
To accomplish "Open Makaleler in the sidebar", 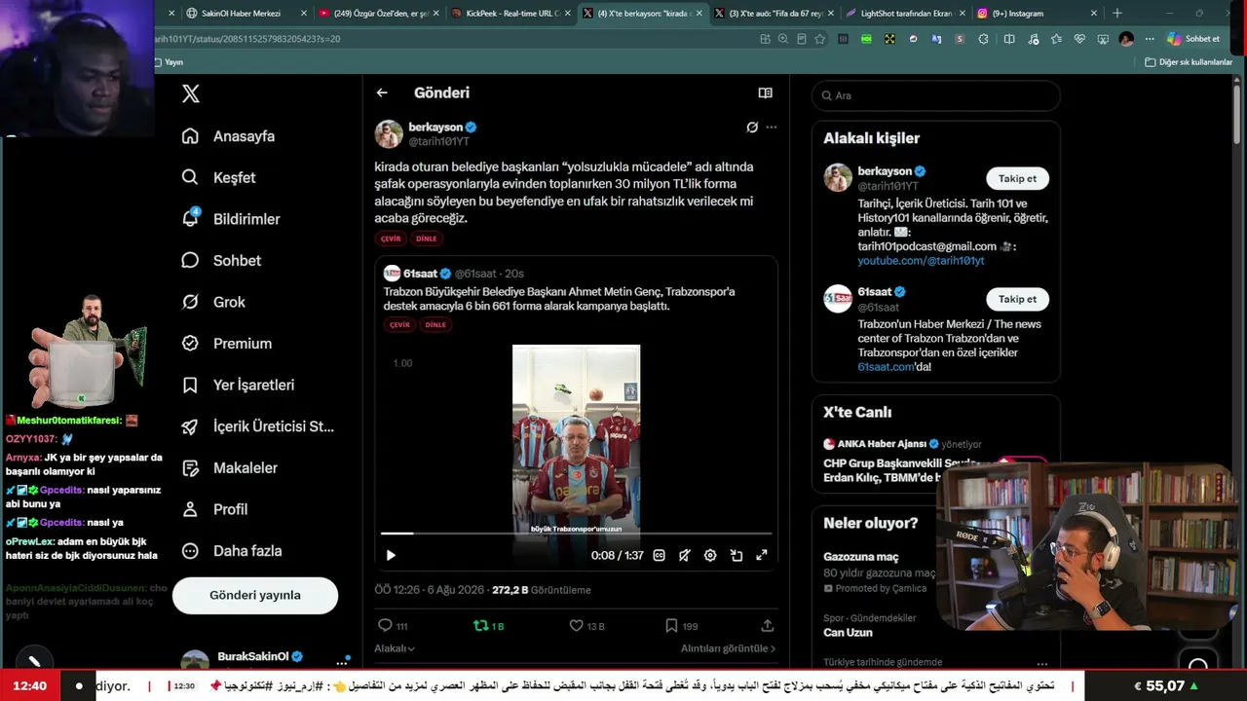I will (x=230, y=468).
